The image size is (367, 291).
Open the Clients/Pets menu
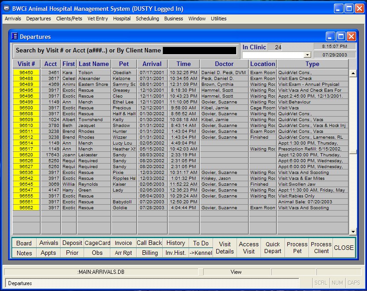[69, 19]
